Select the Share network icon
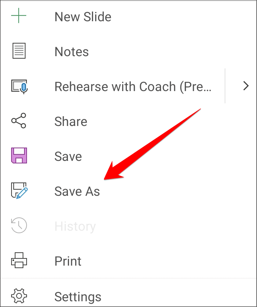Viewport: 257px width, 307px height. [19, 121]
